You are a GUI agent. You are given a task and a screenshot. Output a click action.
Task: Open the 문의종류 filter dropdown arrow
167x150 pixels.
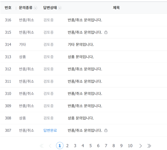[35, 8]
